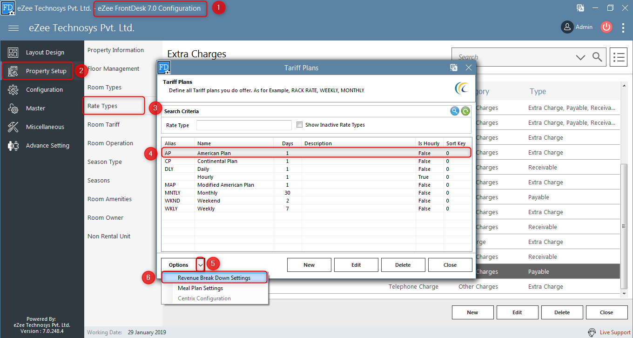Open Room Tariff submenu item
Screen dimensions: 633x338
pos(103,125)
